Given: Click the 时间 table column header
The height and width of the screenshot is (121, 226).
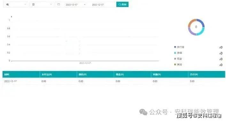Looking at the screenshot, I should [x=7, y=75].
